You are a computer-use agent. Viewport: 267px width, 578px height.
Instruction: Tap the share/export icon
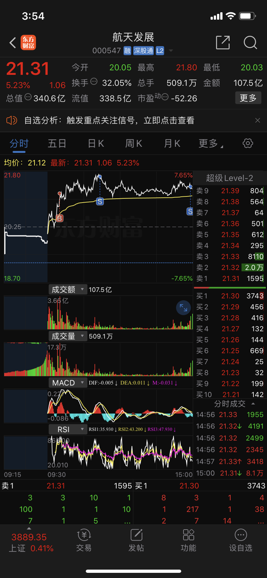pos(223,42)
